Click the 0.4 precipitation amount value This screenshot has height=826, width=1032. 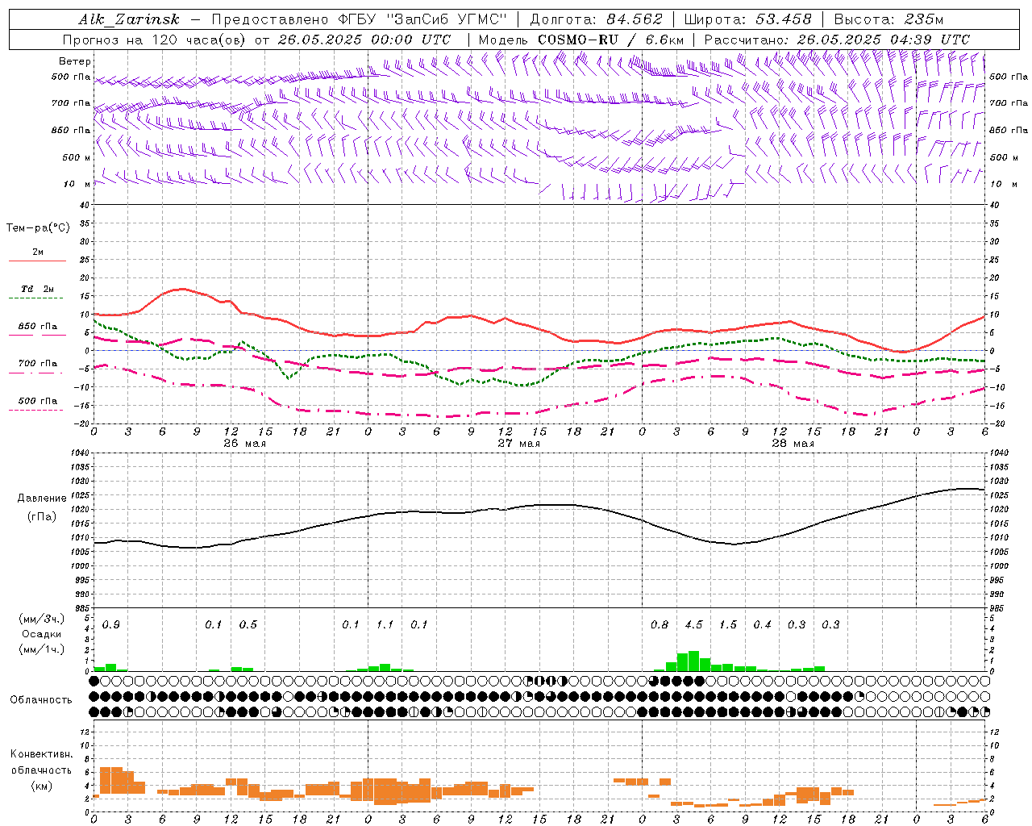[x=762, y=625]
